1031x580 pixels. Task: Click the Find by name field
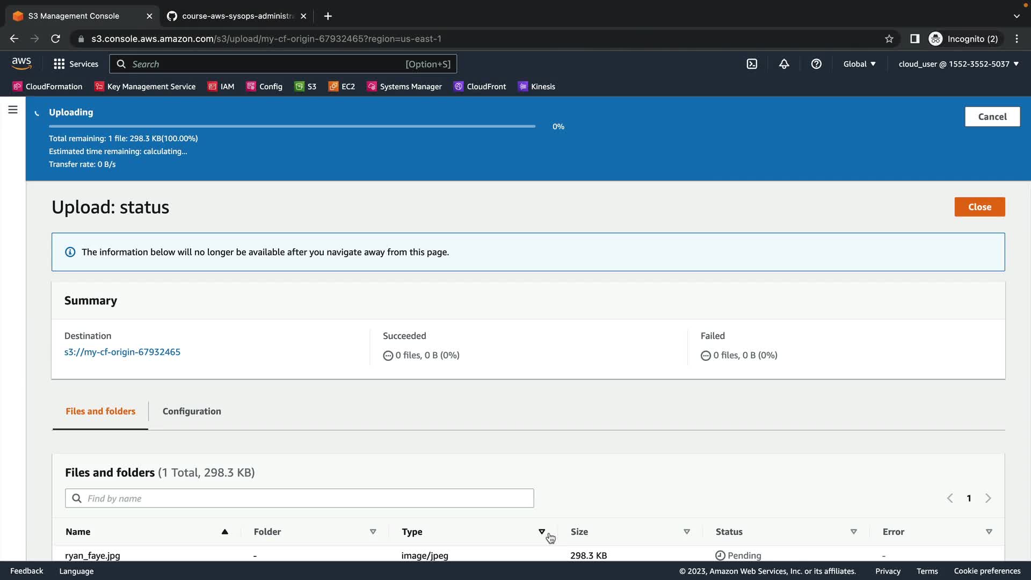coord(300,498)
